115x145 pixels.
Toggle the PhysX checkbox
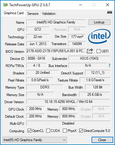(65, 131)
